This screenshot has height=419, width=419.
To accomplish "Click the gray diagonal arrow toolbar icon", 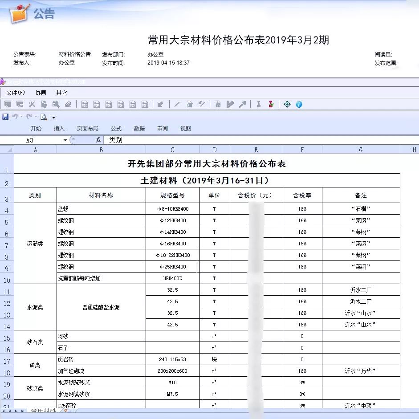I will pyautogui.click(x=160, y=104).
